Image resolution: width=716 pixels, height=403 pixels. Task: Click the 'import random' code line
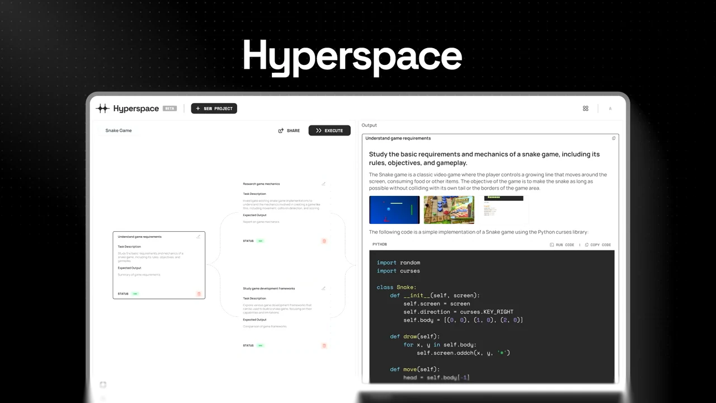pos(398,263)
